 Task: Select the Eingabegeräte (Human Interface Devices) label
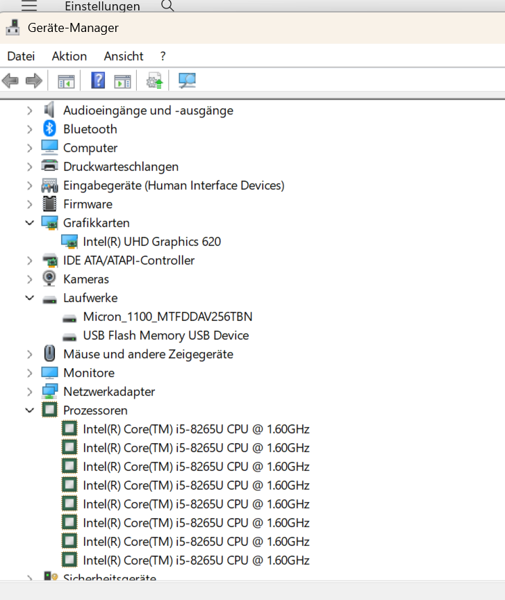(x=174, y=185)
